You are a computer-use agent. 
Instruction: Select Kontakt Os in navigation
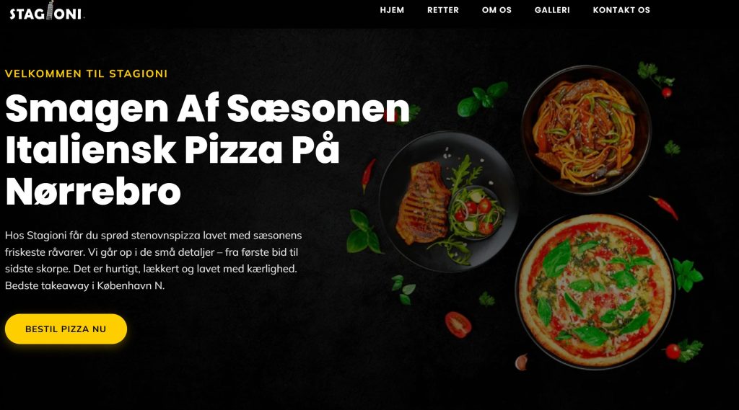[x=621, y=10]
